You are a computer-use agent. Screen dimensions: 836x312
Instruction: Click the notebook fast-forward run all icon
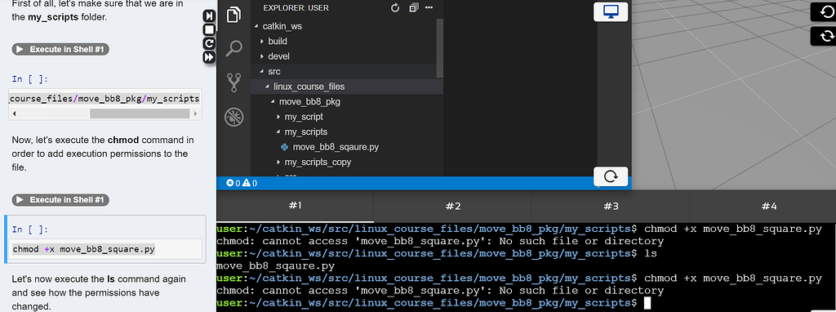point(210,56)
